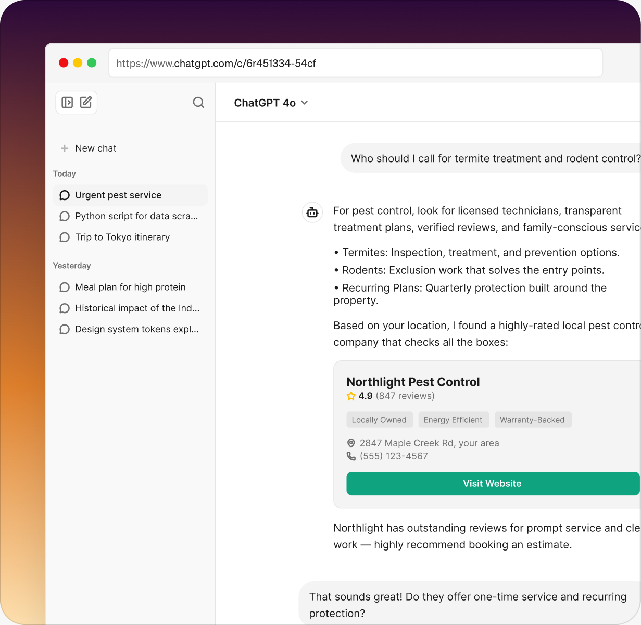Open the Meal plan for high protein chat

click(x=130, y=287)
